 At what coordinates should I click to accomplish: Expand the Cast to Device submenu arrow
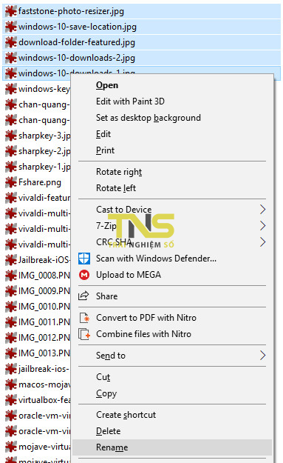pyautogui.click(x=263, y=210)
